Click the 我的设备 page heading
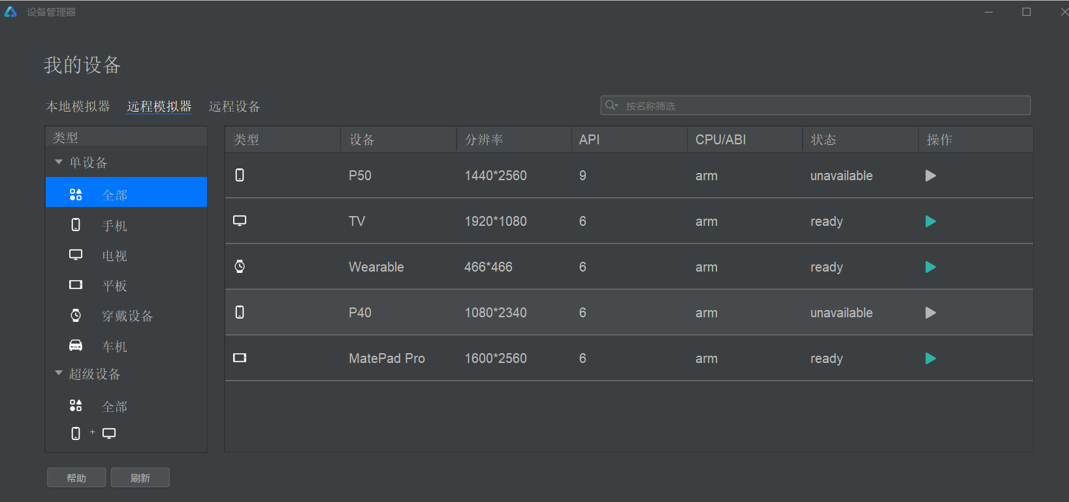The width and height of the screenshot is (1069, 502). point(82,65)
